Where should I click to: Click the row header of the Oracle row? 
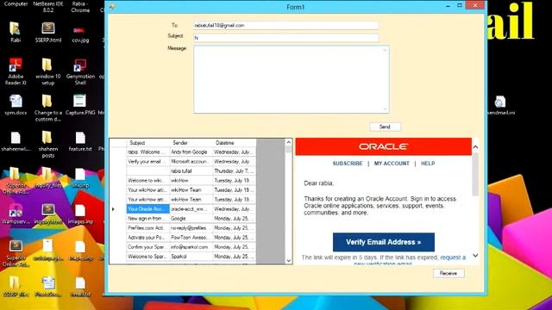click(x=118, y=208)
